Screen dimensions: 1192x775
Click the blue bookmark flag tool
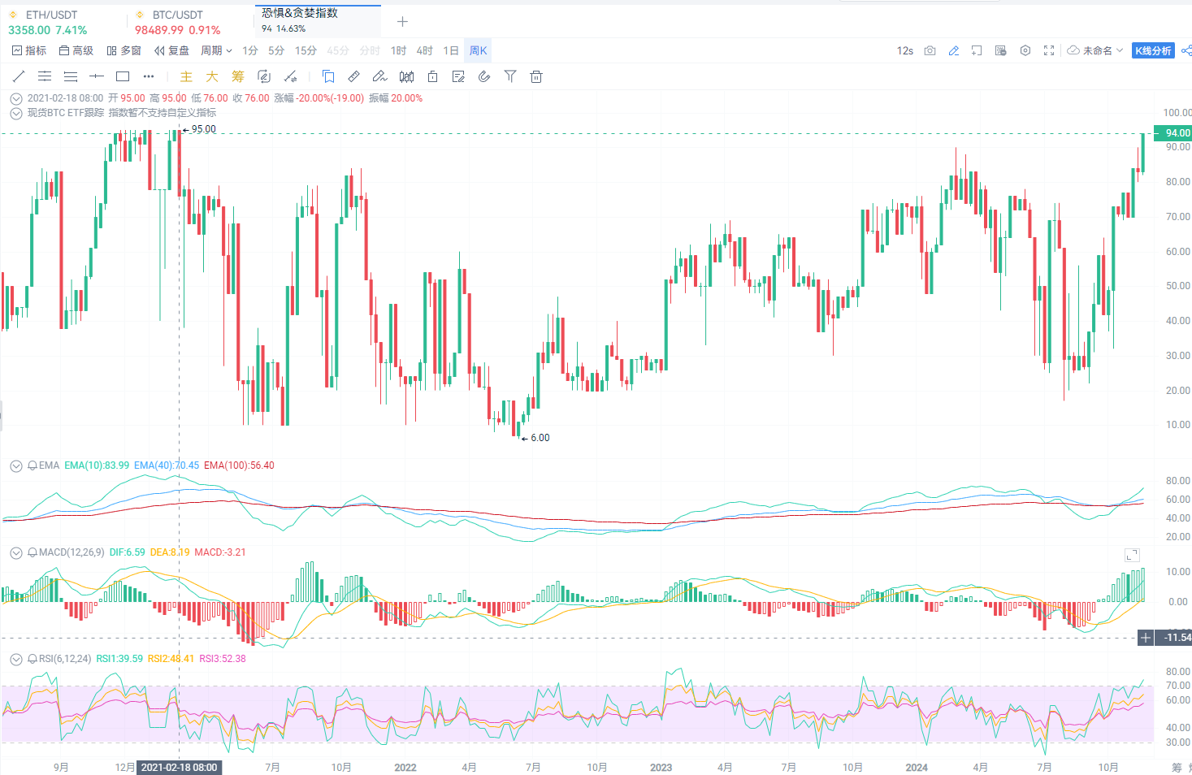click(x=328, y=76)
